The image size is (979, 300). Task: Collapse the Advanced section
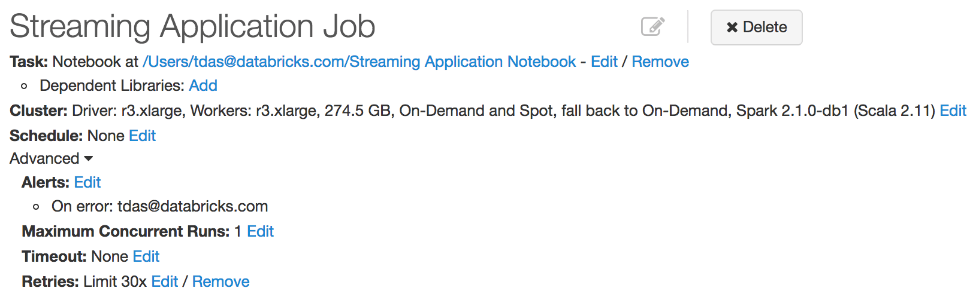pyautogui.click(x=52, y=158)
